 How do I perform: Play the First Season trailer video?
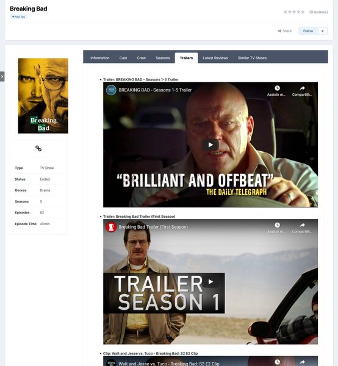coord(210,282)
